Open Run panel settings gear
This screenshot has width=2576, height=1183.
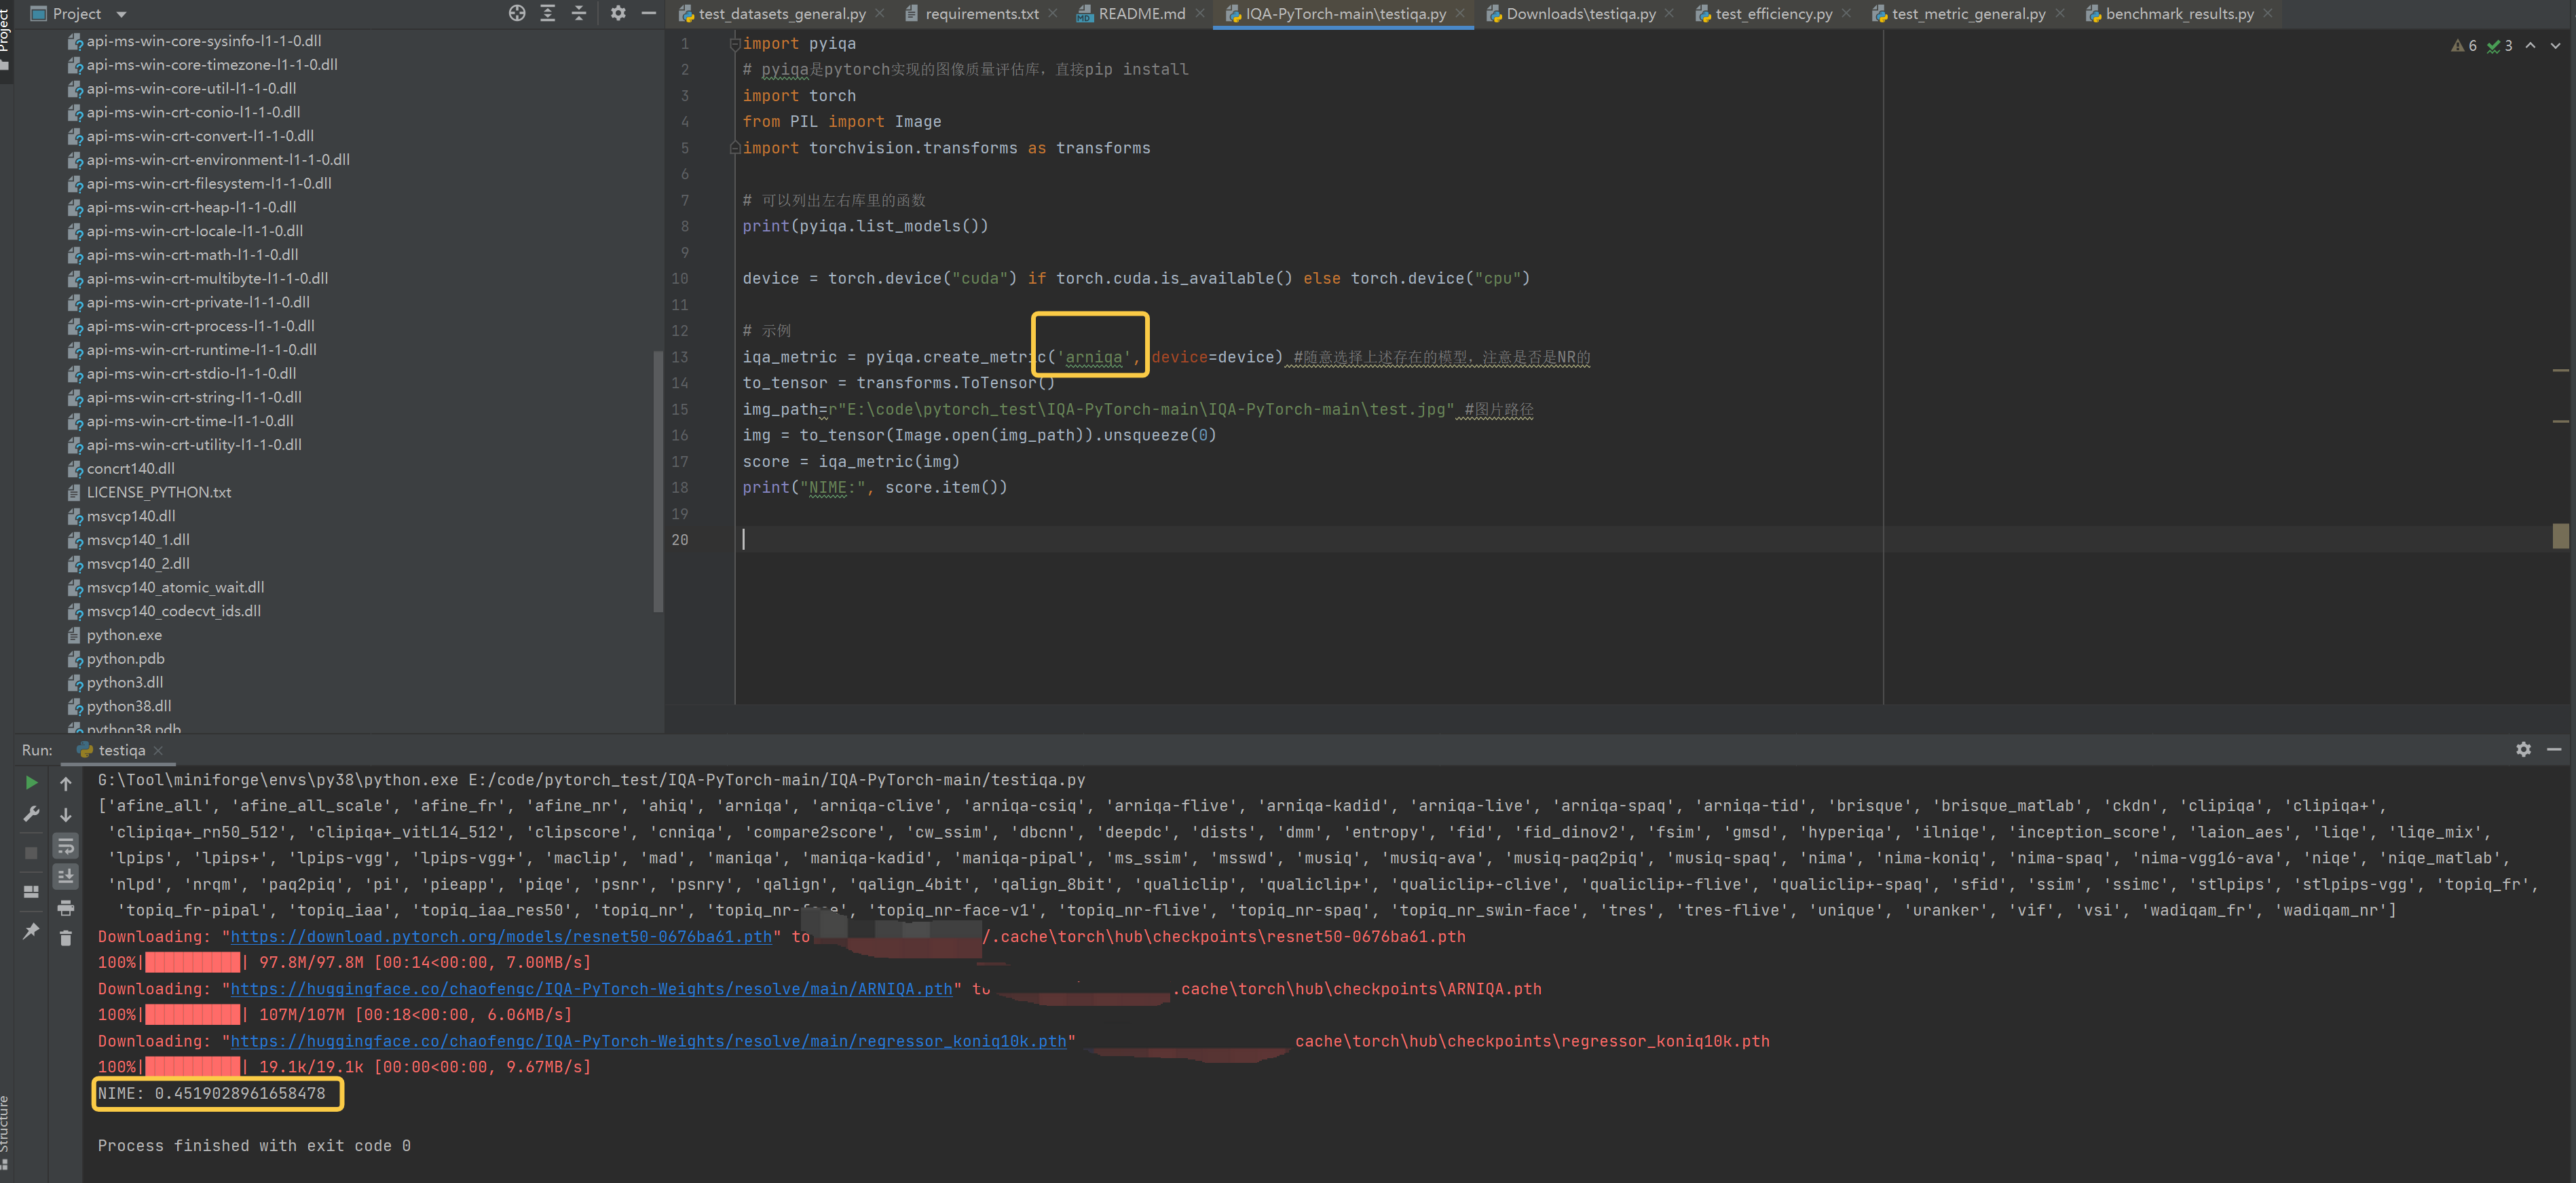pyautogui.click(x=2523, y=749)
